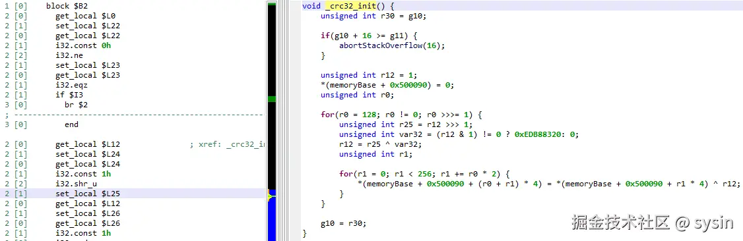
Task: Select the 'unsigned int r25 = r12 >>> 1;' line
Action: click(x=406, y=124)
